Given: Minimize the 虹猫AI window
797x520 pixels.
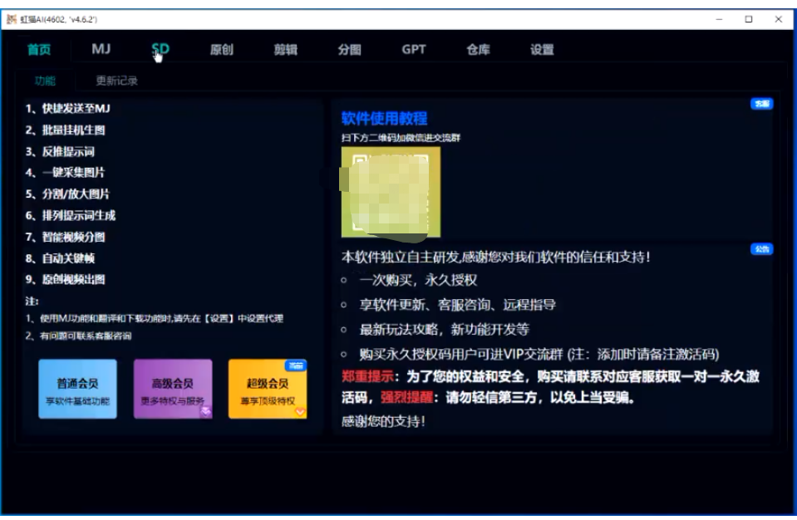Looking at the screenshot, I should 719,19.
